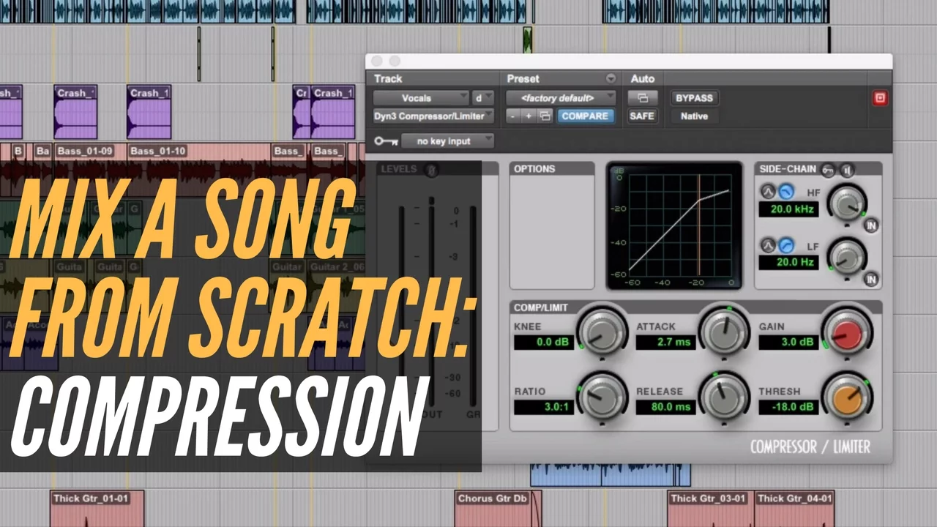Toggle side-chain external key icon
This screenshot has height=527, width=937.
(829, 169)
